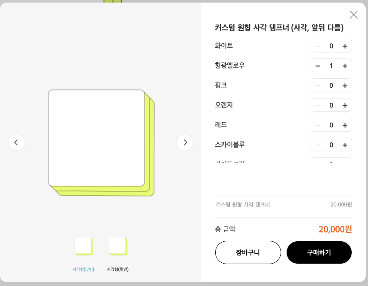Show next product image with right arrow
Viewport: 368px width, 286px height.
tap(185, 142)
